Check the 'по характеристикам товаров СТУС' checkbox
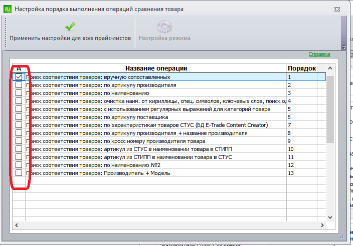353x246 pixels. (19, 125)
